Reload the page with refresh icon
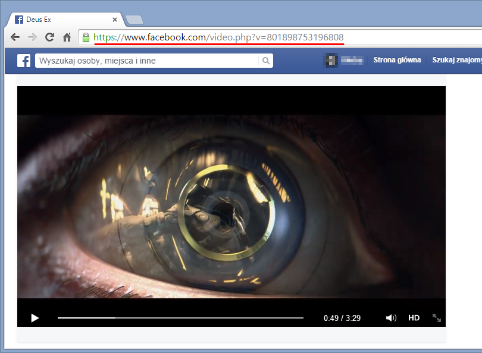The width and height of the screenshot is (482, 353). click(x=49, y=37)
